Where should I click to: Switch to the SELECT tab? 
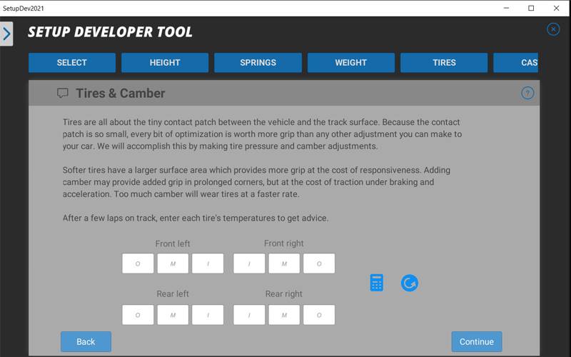[x=72, y=63]
